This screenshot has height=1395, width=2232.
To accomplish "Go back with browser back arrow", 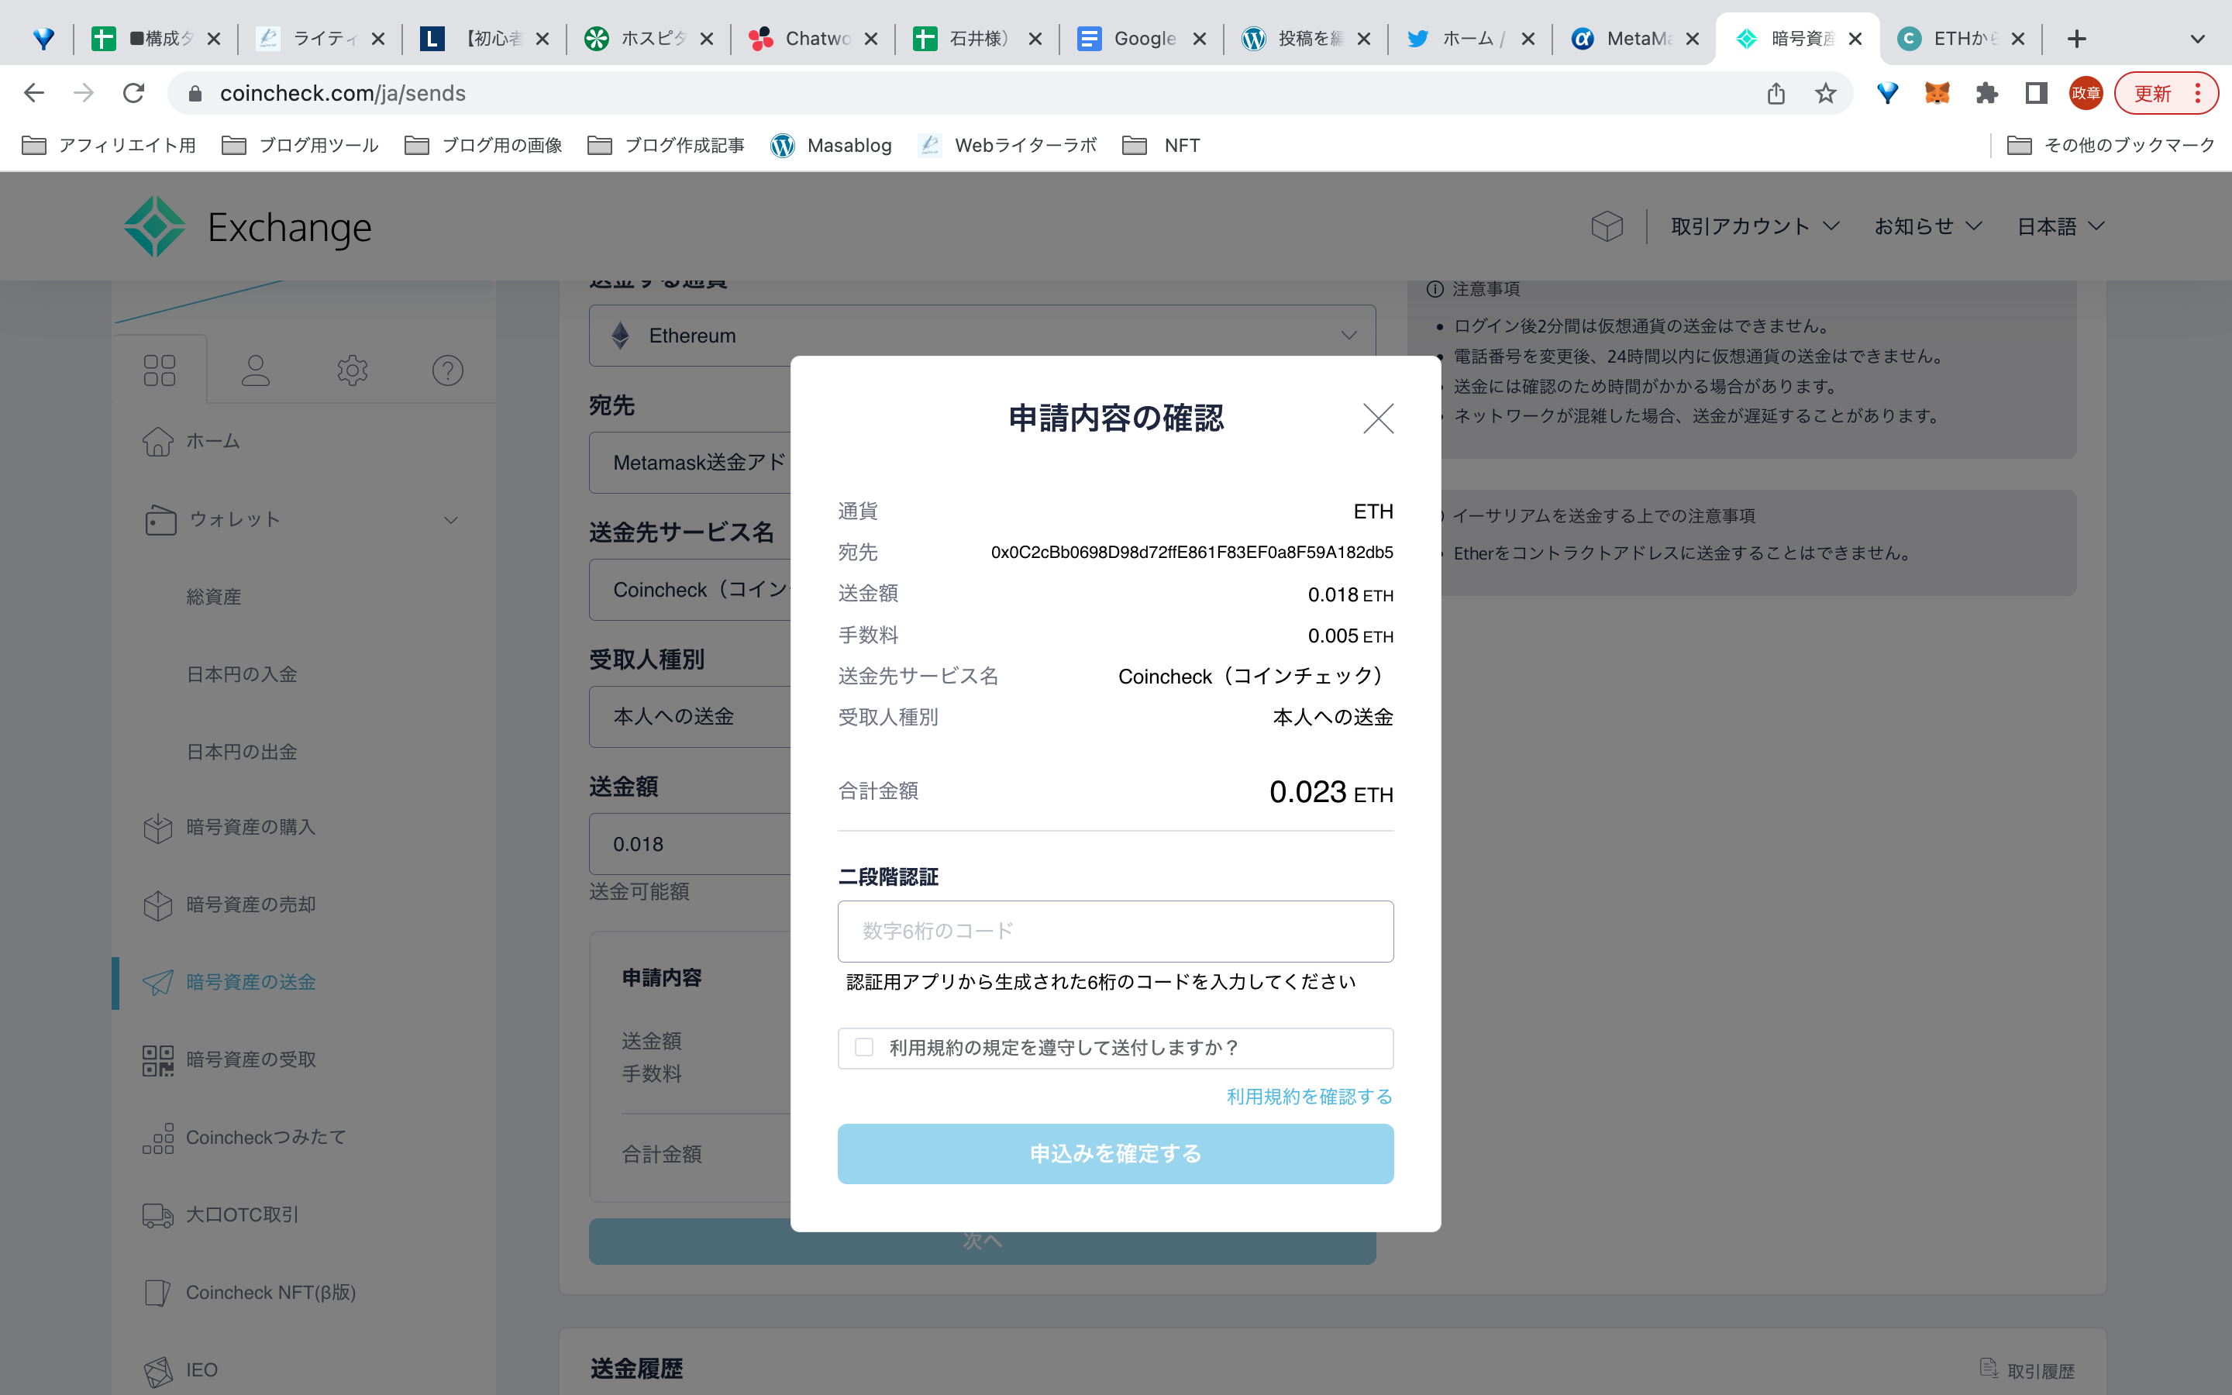I will (34, 93).
